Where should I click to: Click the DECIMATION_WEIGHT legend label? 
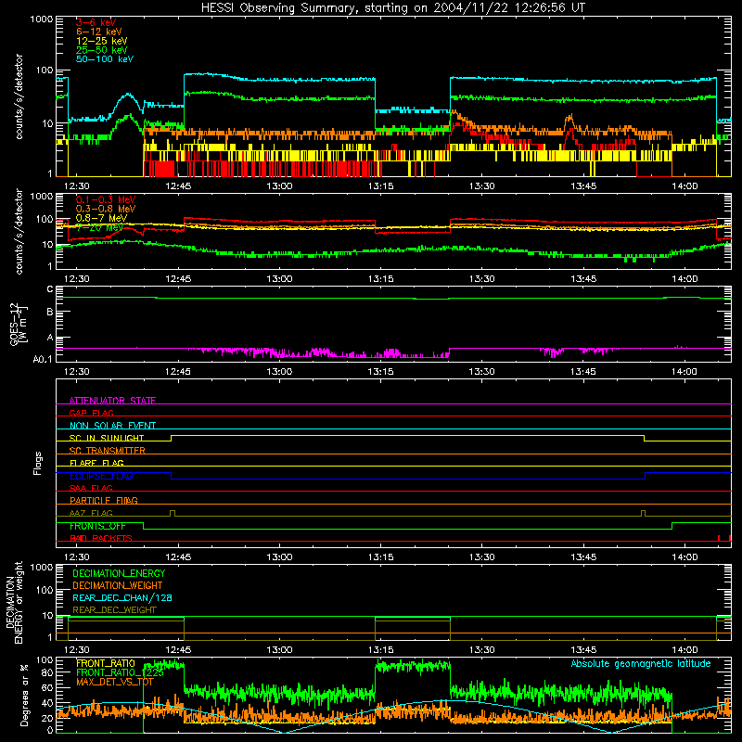[118, 585]
